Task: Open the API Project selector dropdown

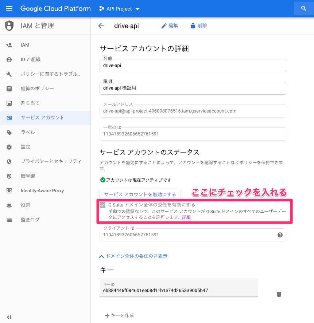Action: (x=119, y=9)
